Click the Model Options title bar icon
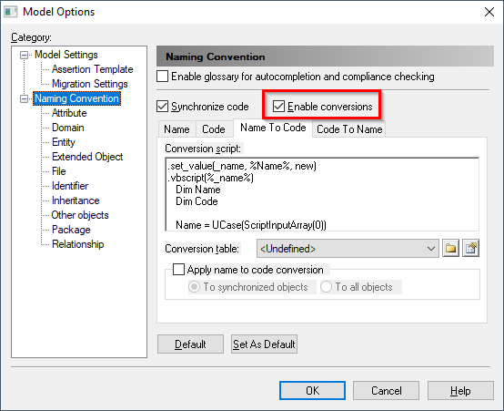The width and height of the screenshot is (504, 411). click(10, 12)
